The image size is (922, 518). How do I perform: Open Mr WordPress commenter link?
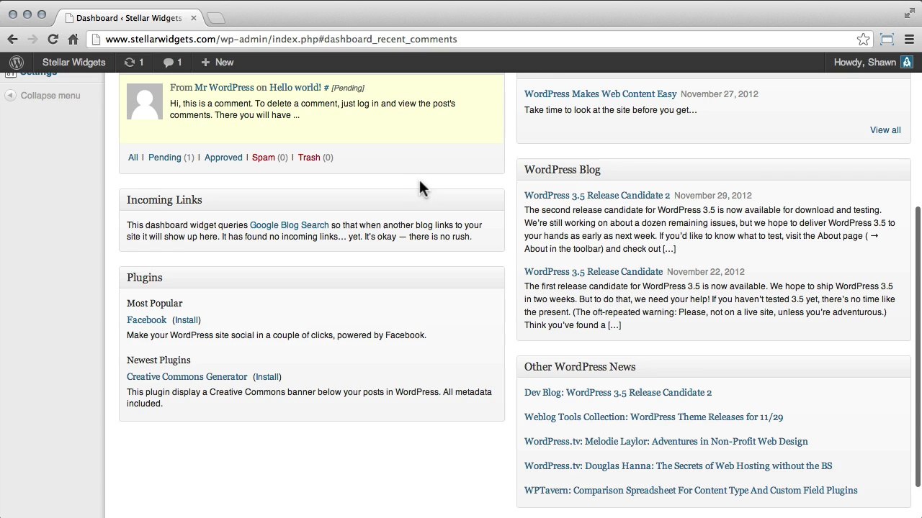pos(224,88)
